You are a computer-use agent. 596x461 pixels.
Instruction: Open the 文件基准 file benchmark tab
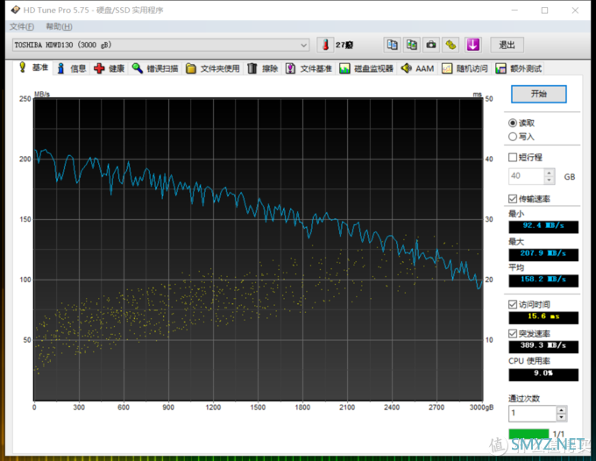[309, 68]
